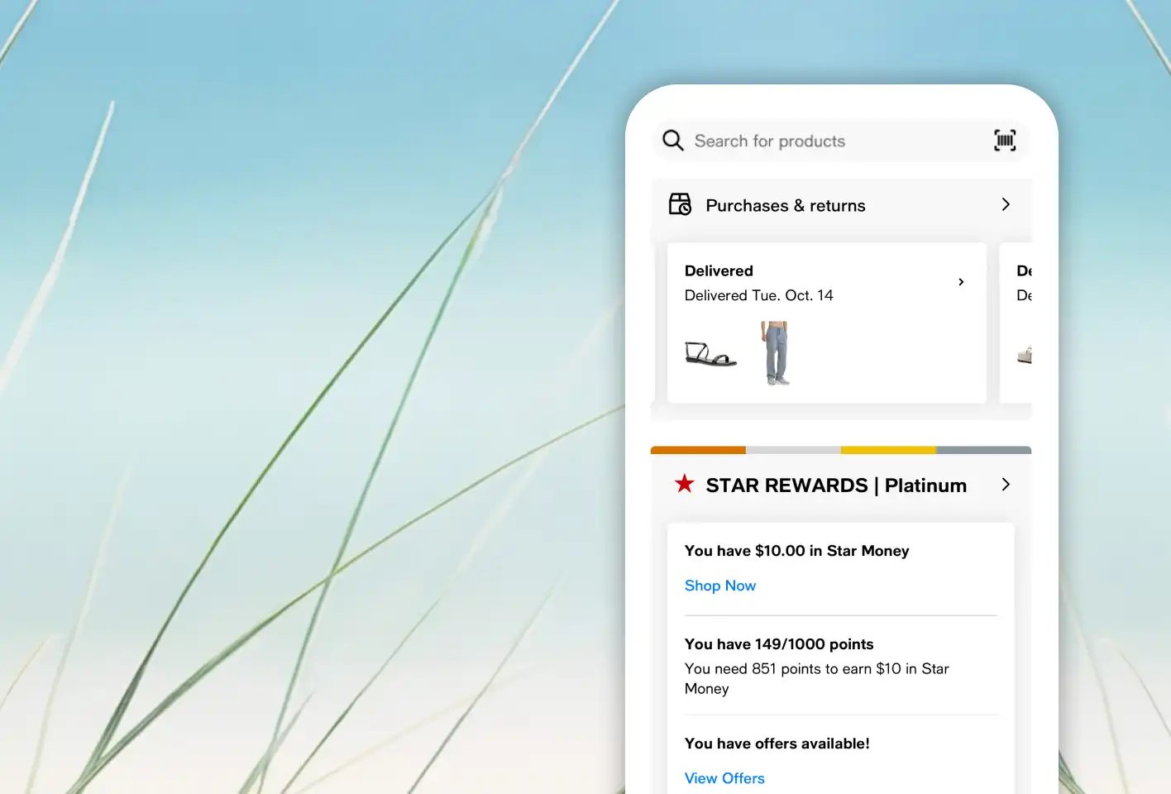Click the Shop Now link

pos(719,586)
